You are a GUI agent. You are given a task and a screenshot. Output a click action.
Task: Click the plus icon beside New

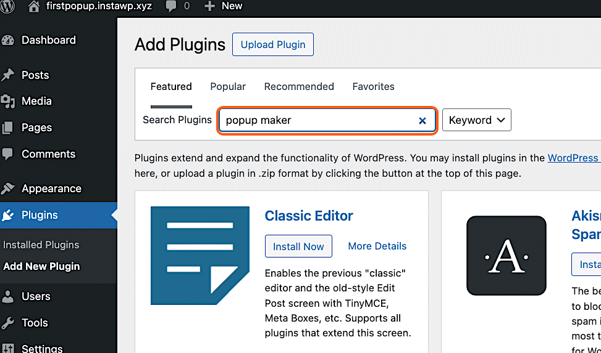(x=209, y=6)
